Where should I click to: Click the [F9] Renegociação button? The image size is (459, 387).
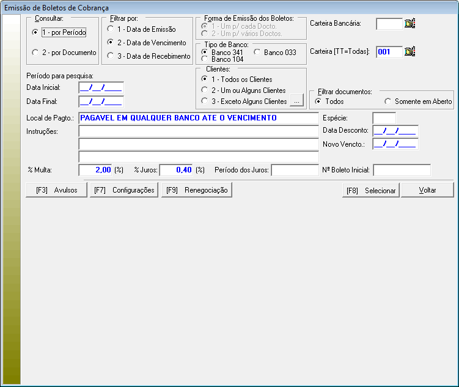point(197,190)
